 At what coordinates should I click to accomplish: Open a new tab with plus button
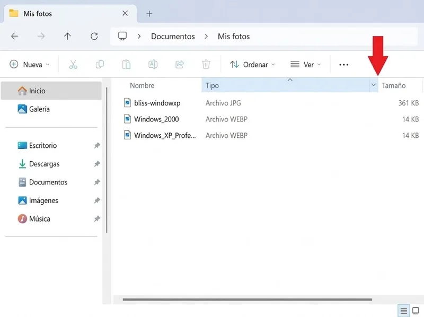pos(149,14)
